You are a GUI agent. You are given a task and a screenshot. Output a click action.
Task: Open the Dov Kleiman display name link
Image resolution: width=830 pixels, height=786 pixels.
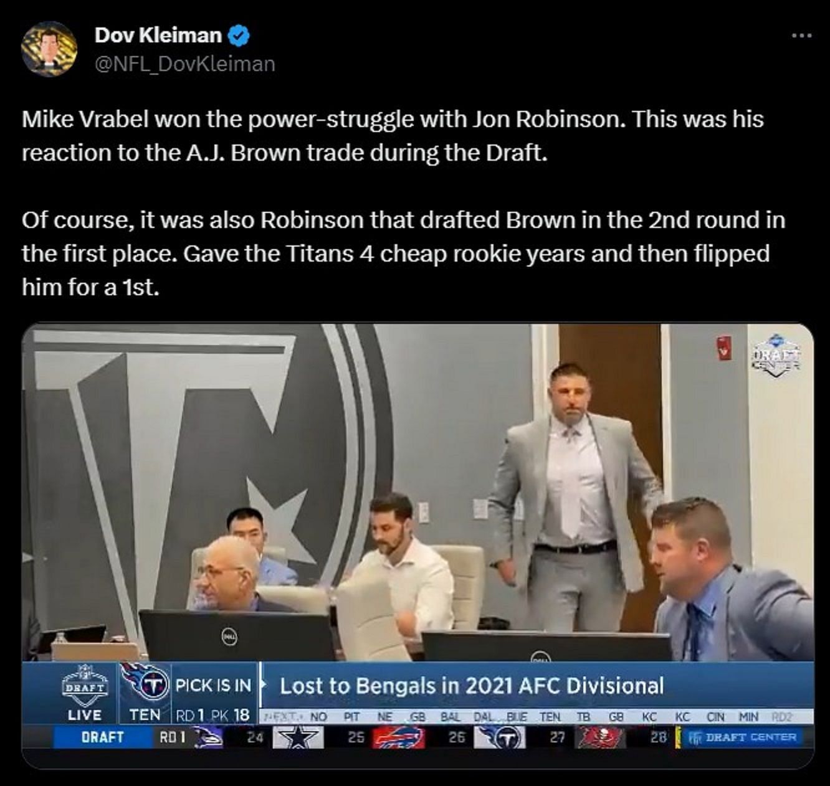point(158,36)
